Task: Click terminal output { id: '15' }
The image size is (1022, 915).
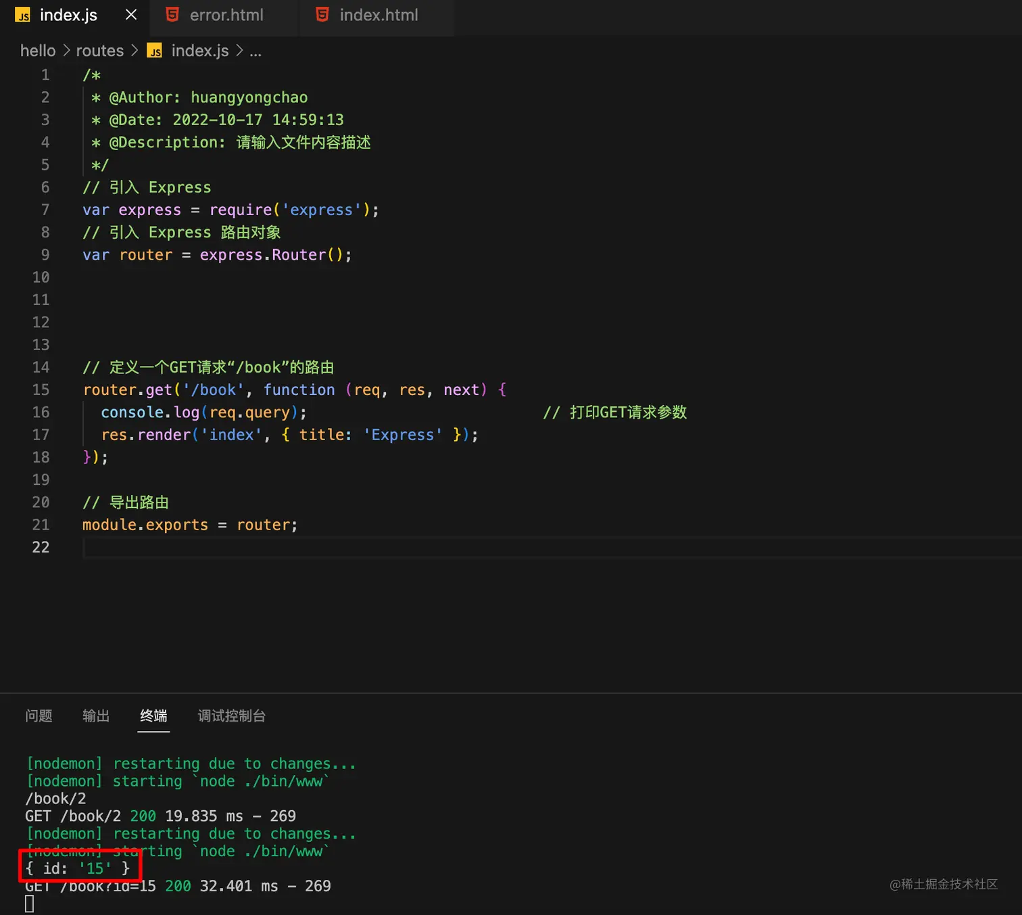Action: click(x=77, y=868)
